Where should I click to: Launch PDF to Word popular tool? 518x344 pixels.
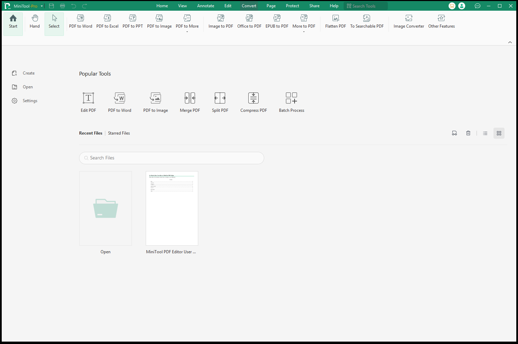point(119,102)
